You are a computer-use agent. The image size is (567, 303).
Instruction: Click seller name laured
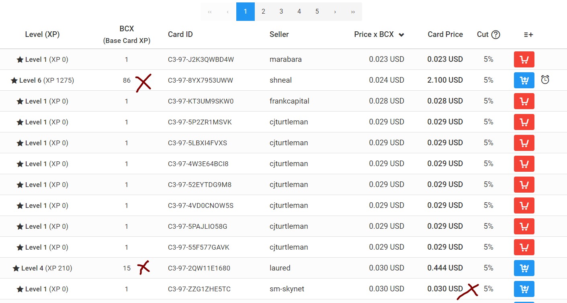(x=280, y=268)
